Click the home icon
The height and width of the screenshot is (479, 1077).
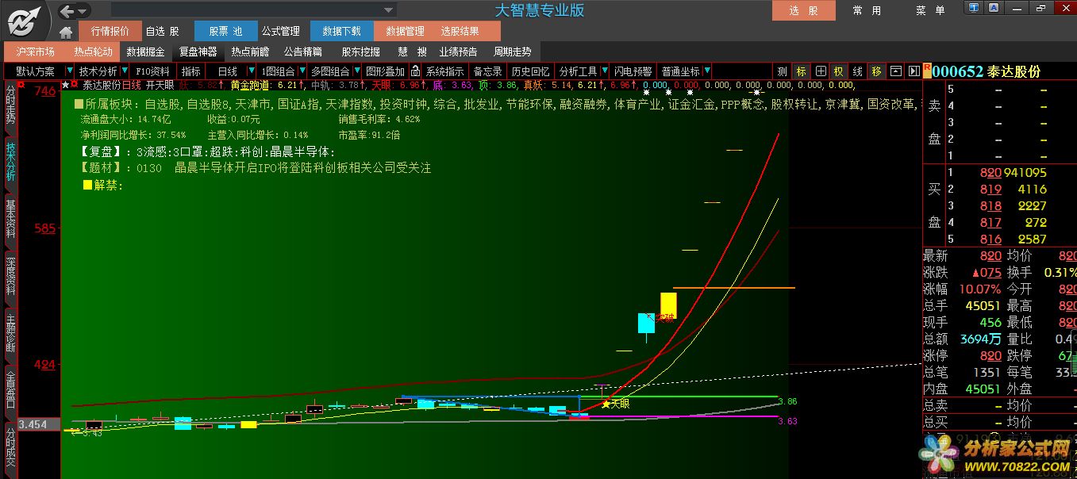point(66,33)
